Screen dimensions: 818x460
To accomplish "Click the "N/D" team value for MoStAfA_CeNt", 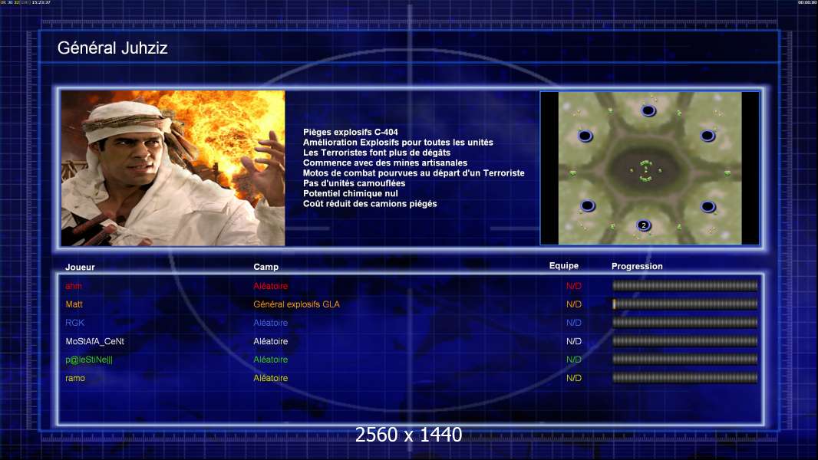I will pos(574,341).
